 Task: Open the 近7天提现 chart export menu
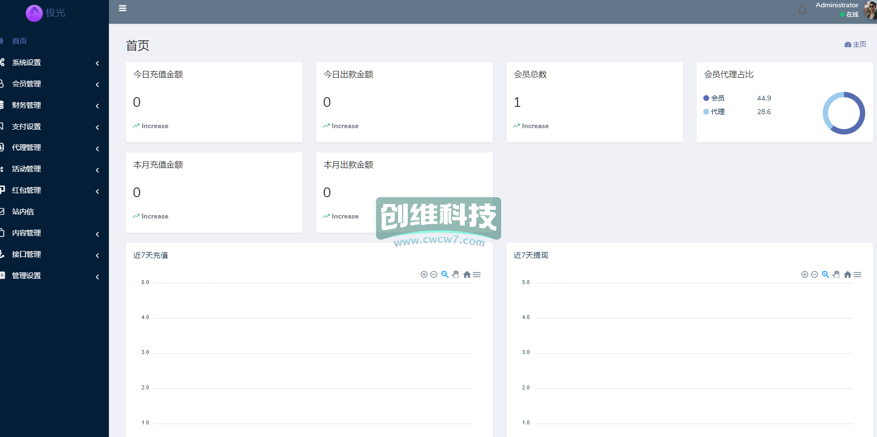click(x=858, y=274)
